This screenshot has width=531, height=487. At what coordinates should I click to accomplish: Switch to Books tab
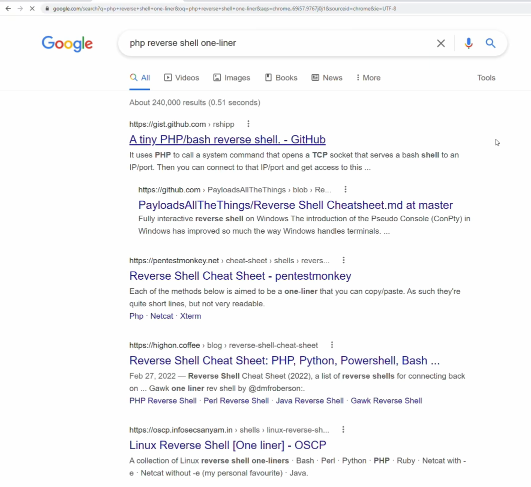(x=281, y=78)
